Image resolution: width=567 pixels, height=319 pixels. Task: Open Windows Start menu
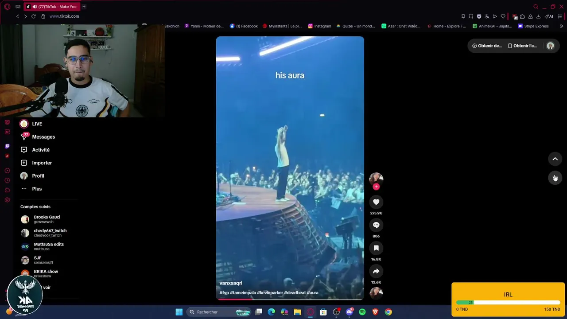click(x=179, y=312)
